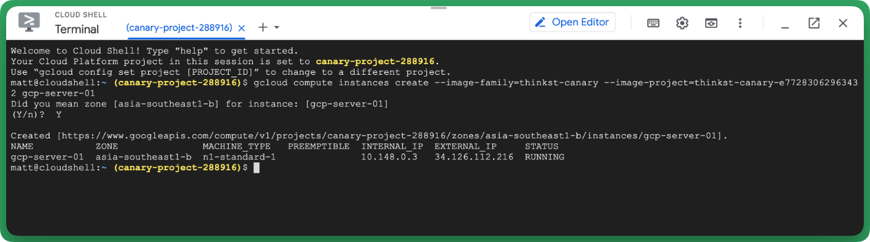Viewport: 870px width, 242px height.
Task: Click the gcloud compute instances create command text
Action: (434, 88)
